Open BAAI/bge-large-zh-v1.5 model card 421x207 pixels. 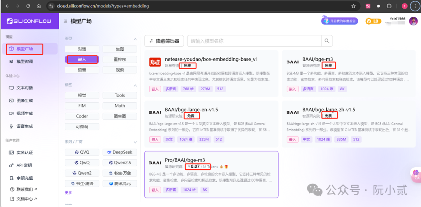click(349, 124)
